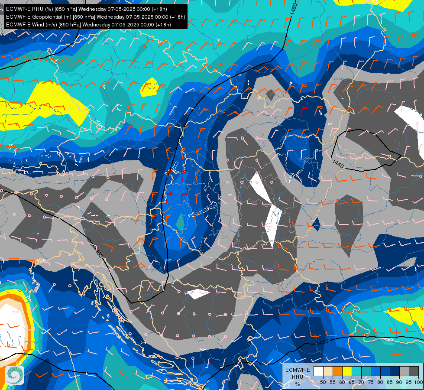Click the legend tick value '65'
This screenshot has width=424, height=390.
352,382
